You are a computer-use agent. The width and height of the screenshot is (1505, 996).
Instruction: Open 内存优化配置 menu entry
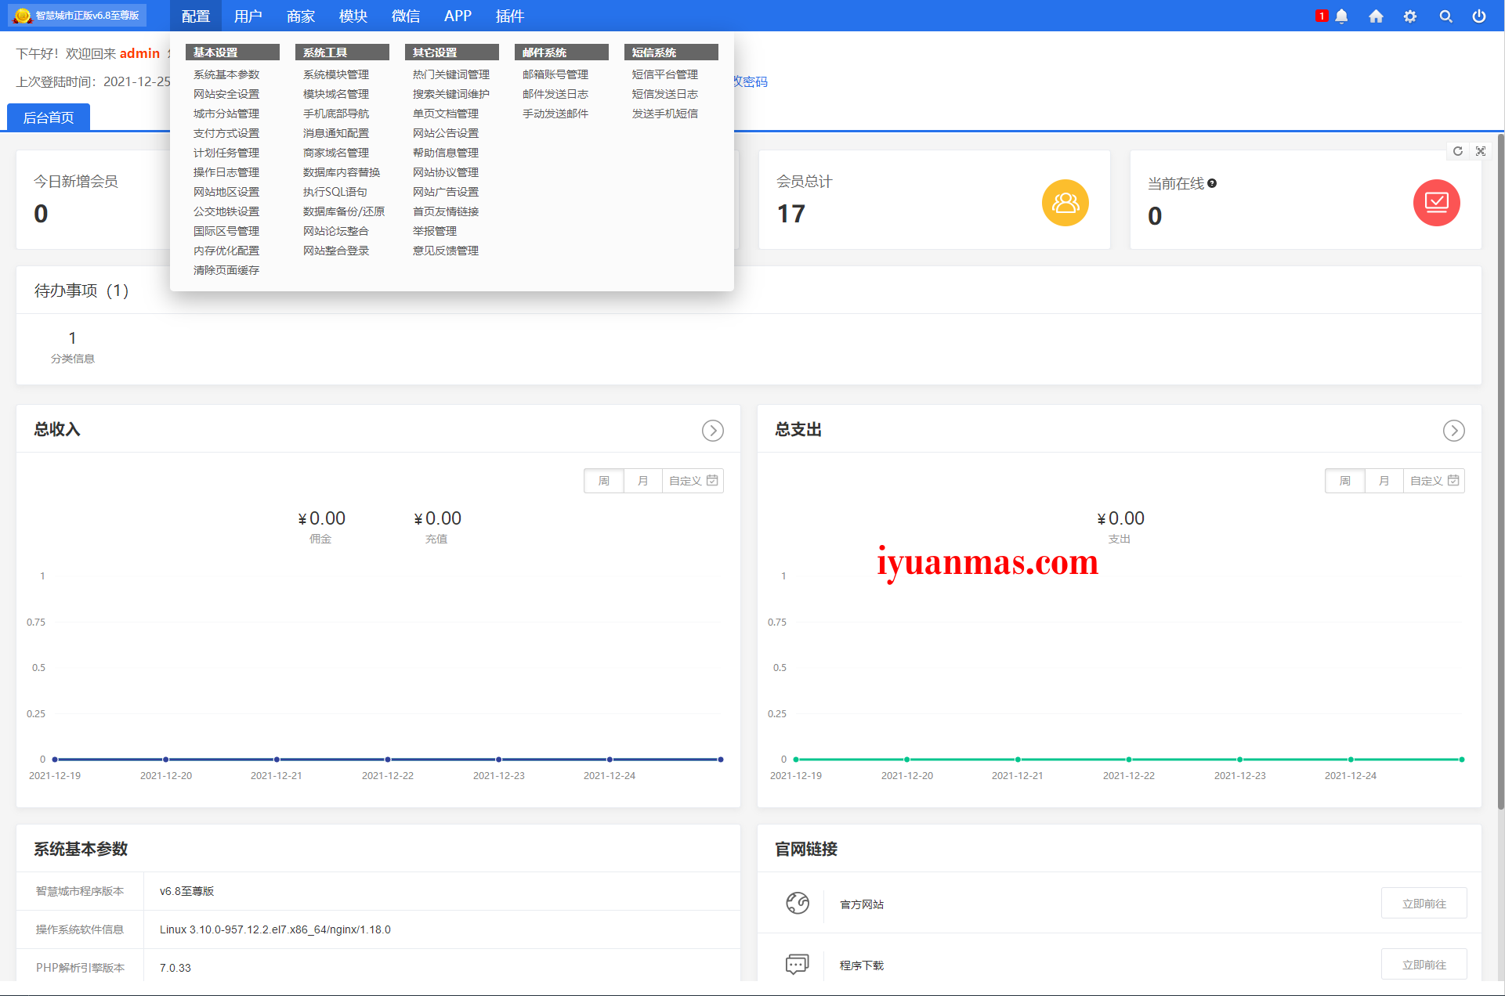tap(226, 251)
